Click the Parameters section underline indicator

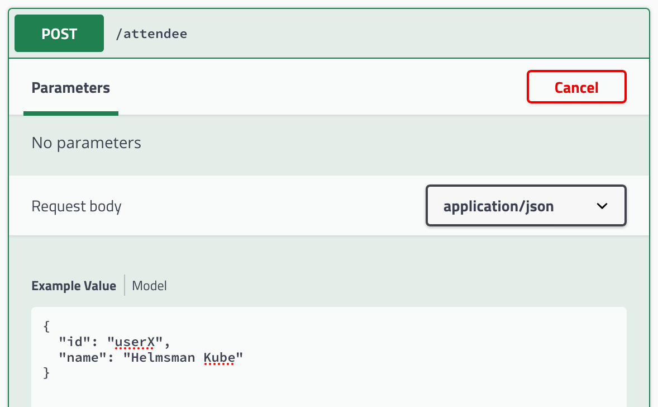tap(70, 114)
